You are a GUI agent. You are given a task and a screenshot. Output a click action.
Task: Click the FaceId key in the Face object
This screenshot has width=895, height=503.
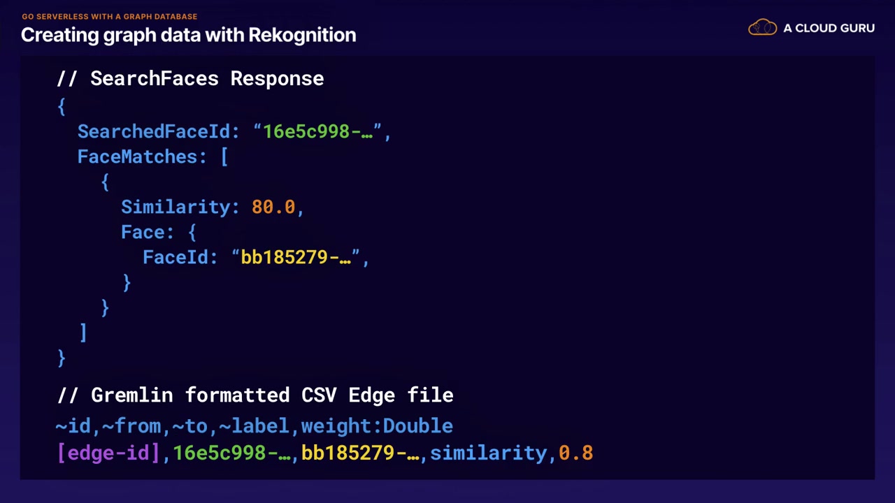tap(175, 257)
